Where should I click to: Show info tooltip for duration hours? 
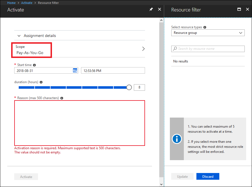click(x=41, y=82)
